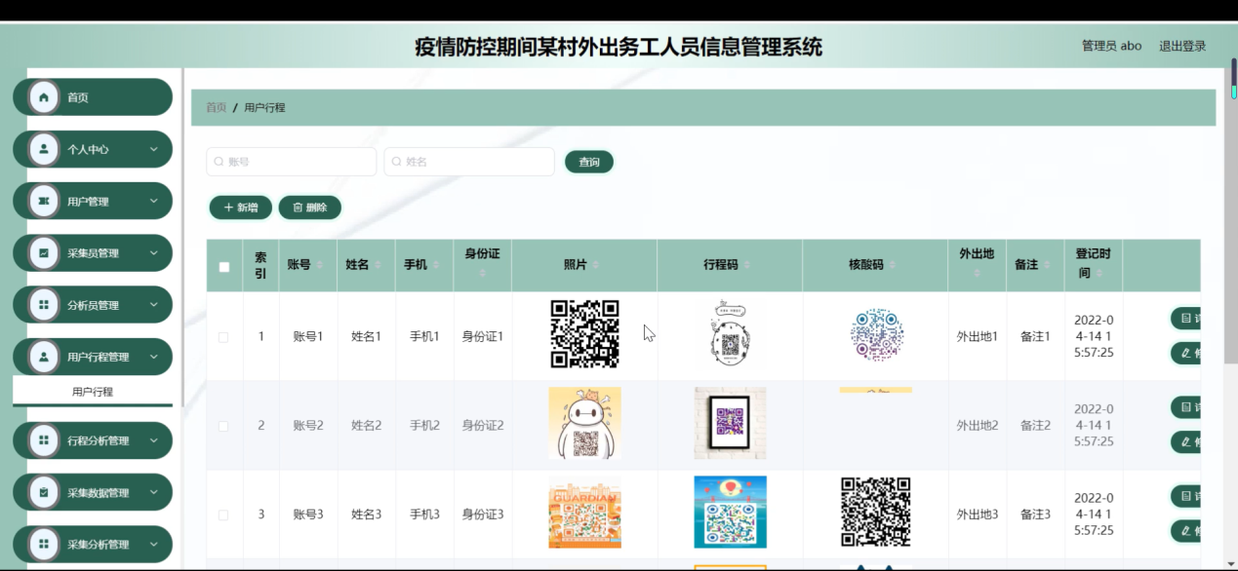Click the person icon beside 用户行程管理
The height and width of the screenshot is (571, 1238).
pos(44,357)
